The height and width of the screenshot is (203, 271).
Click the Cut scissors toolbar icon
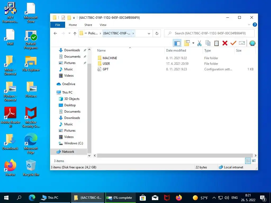(199, 43)
